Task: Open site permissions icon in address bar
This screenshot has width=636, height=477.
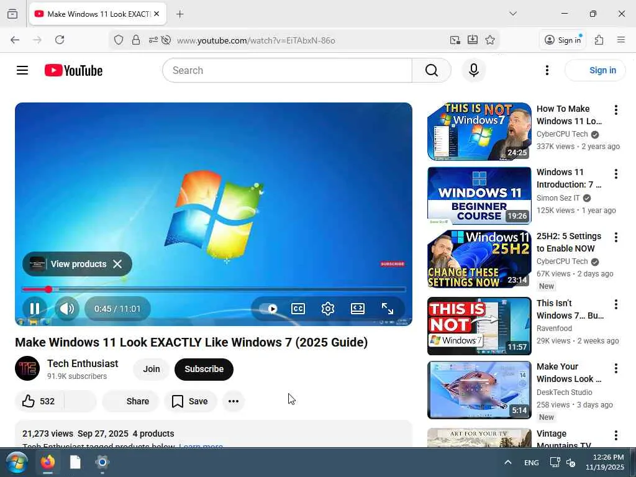Action: pyautogui.click(x=153, y=40)
